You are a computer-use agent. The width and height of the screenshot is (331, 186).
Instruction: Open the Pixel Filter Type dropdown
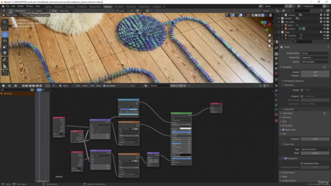coord(315,149)
